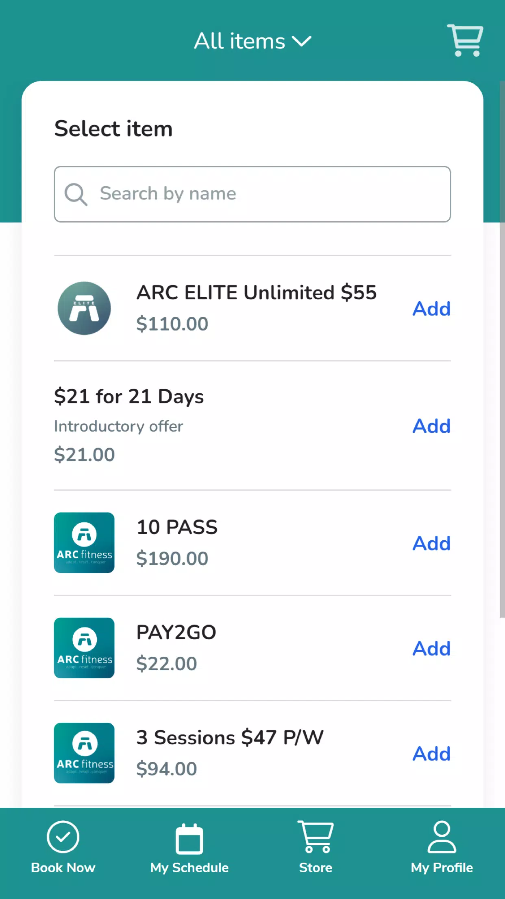Screen dimensions: 505x899
Task: Tap the 3 Sessions ARC fitness thumbnail
Action: (x=84, y=753)
